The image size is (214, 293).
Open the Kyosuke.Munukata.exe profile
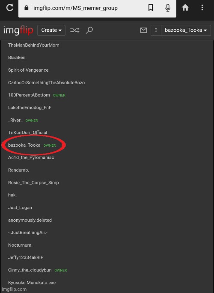32,283
